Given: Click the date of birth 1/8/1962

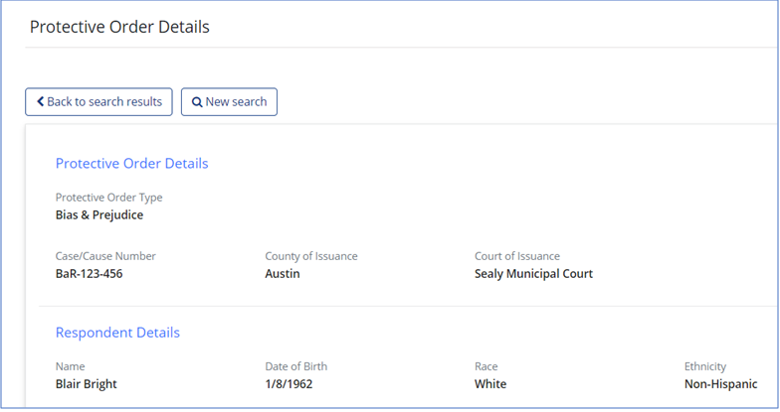Looking at the screenshot, I should pyautogui.click(x=289, y=383).
